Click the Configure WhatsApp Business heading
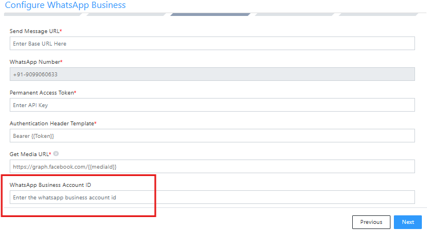The width and height of the screenshot is (427, 237). pyautogui.click(x=65, y=5)
